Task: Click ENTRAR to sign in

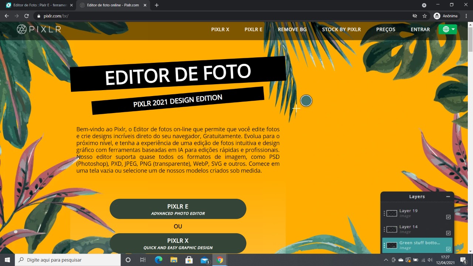Action: (420, 29)
